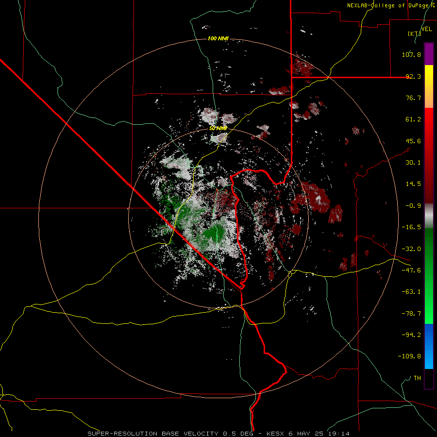Viewport: 437px width, 437px height.
Task: Click the -63.1 legend value
Action: (411, 292)
